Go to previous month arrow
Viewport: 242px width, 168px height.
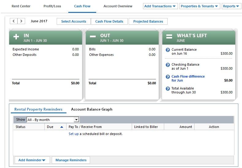14,21
